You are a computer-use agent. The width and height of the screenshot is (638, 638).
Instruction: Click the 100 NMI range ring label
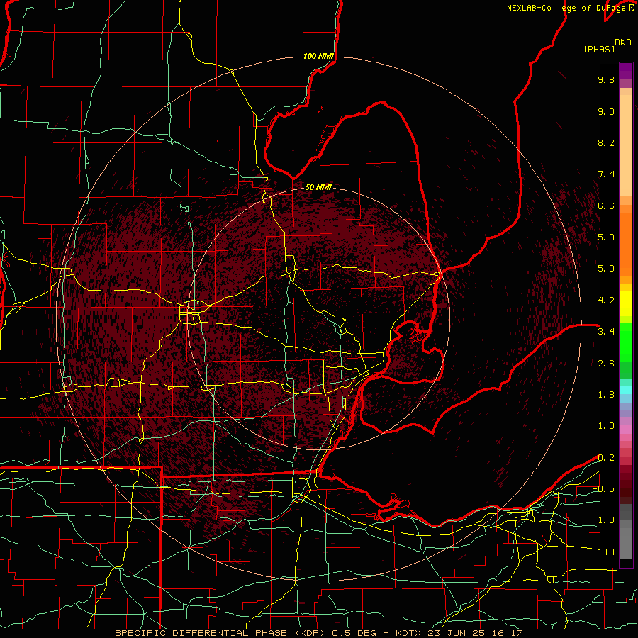pos(318,56)
